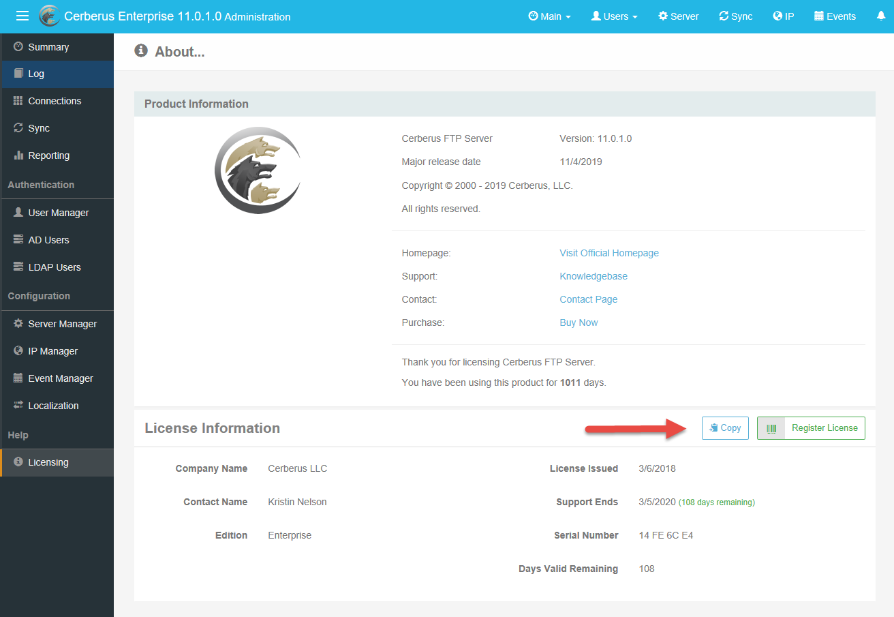The width and height of the screenshot is (894, 617).
Task: Click the Licensing info icon in sidebar
Action: click(18, 462)
